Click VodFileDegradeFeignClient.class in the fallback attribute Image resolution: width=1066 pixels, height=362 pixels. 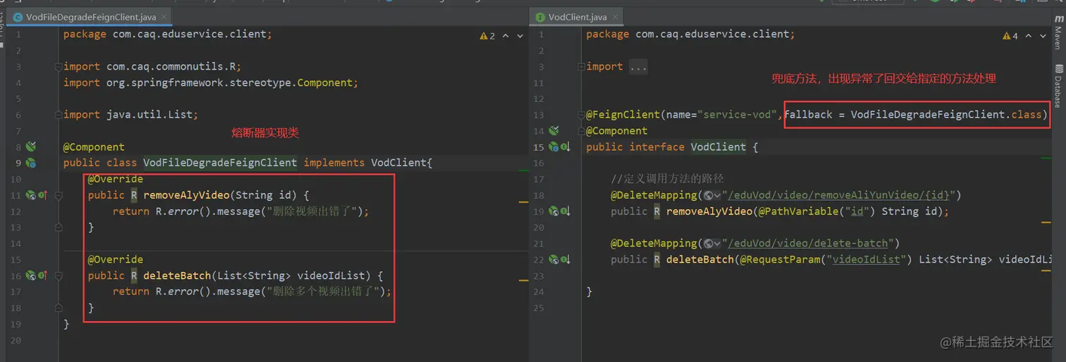point(946,115)
